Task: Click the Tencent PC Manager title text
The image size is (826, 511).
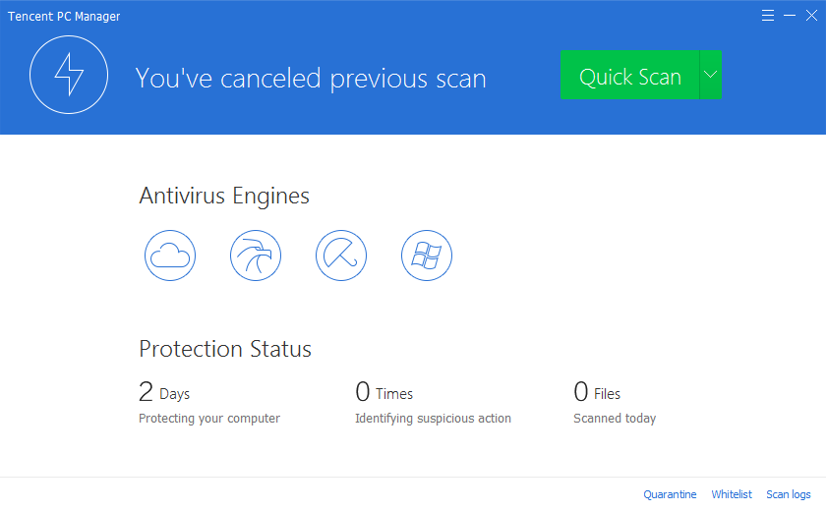Action: coord(64,17)
